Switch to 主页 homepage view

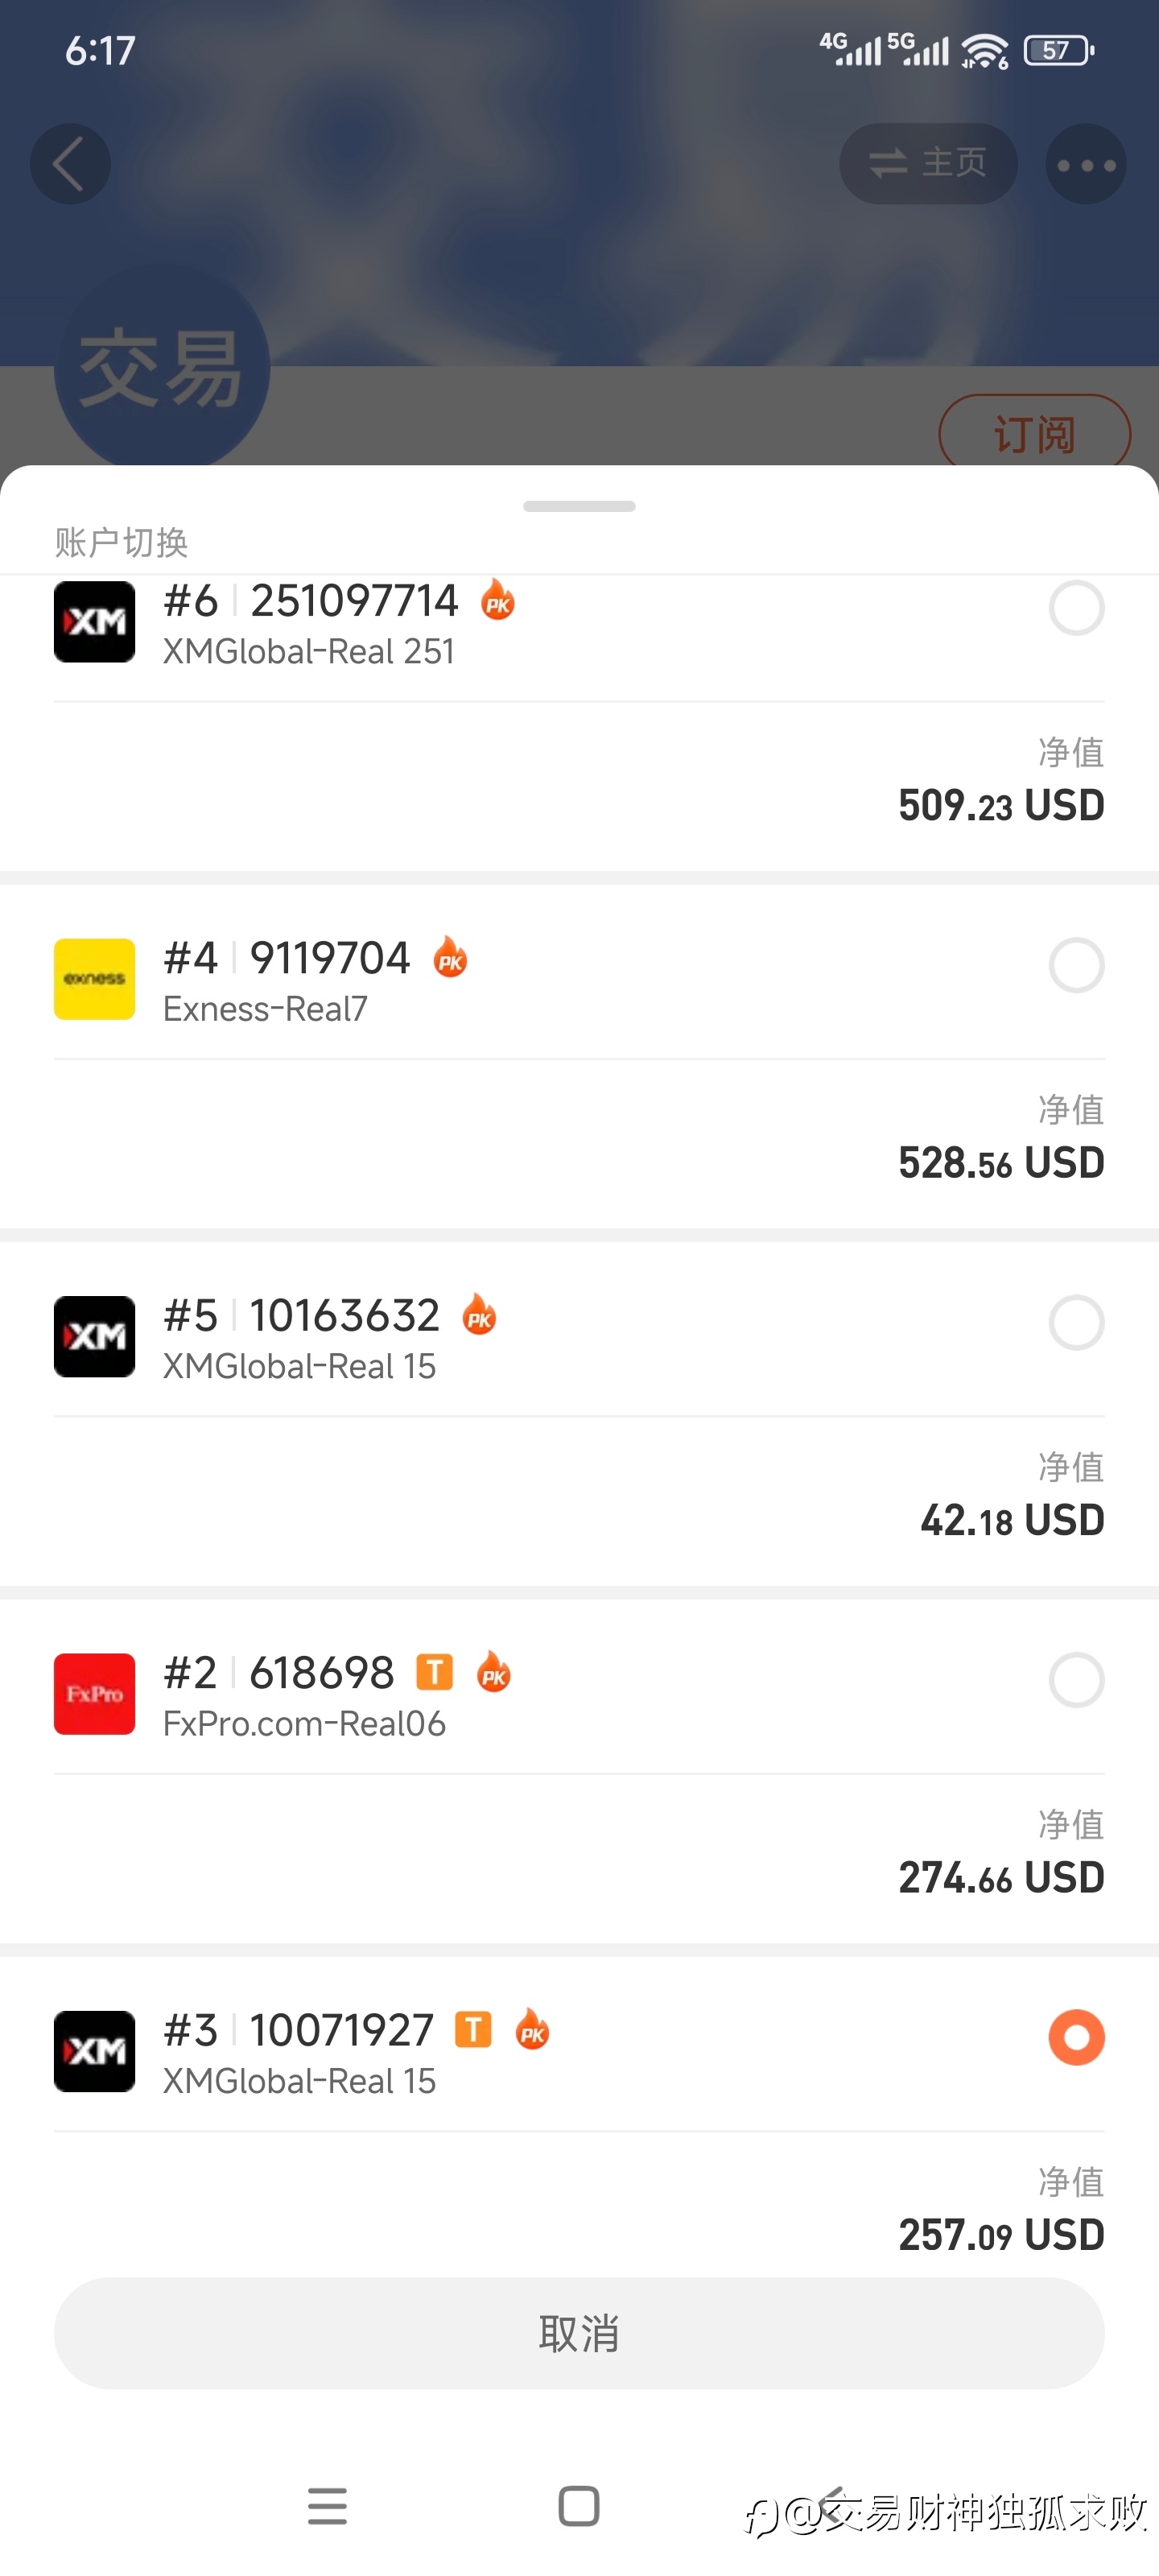click(x=928, y=163)
